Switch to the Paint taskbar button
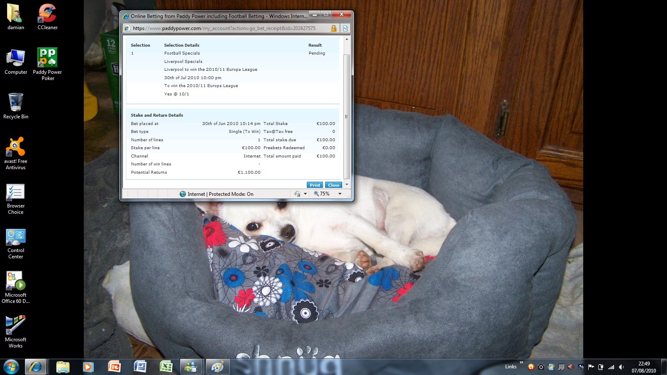The height and width of the screenshot is (375, 667). tap(217, 367)
